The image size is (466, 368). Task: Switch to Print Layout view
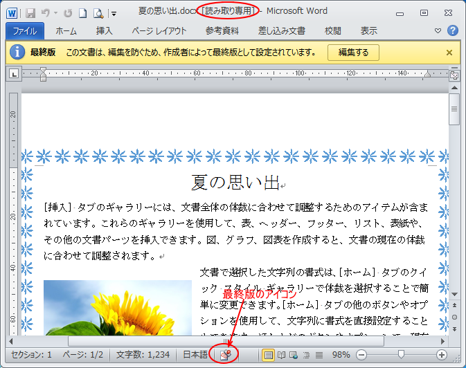point(269,354)
